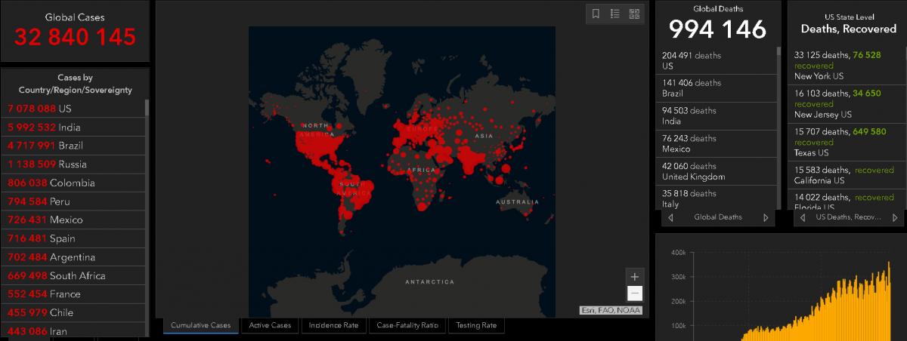The height and width of the screenshot is (341, 907).
Task: Click the Esri, FAO, NOAA attribution
Action: click(611, 310)
